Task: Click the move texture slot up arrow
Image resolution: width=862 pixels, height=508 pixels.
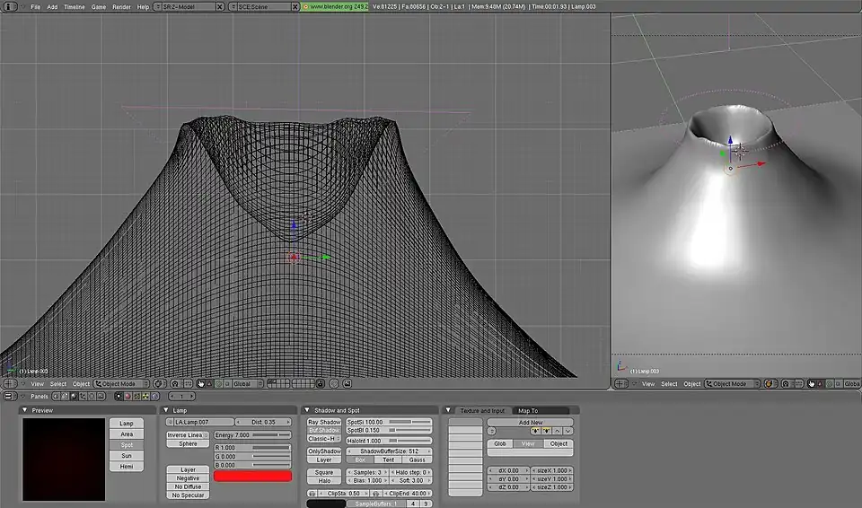Action: point(556,431)
